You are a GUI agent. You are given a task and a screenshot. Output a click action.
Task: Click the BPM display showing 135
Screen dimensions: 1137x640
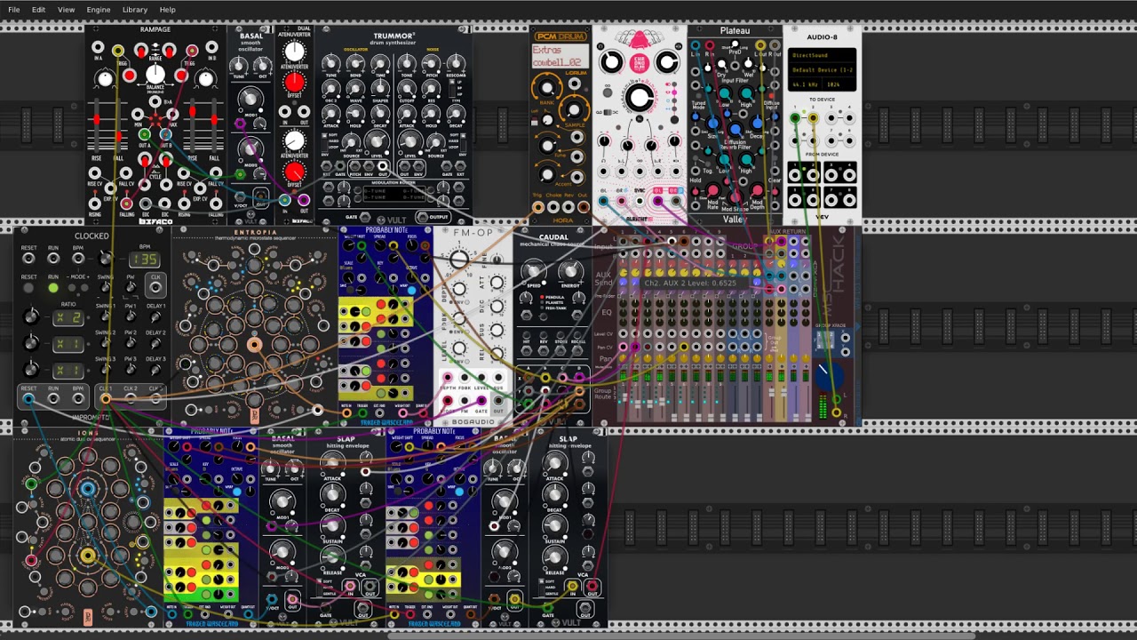tap(144, 260)
